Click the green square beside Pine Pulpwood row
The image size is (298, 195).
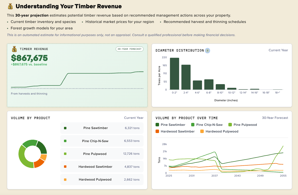click(x=65, y=154)
